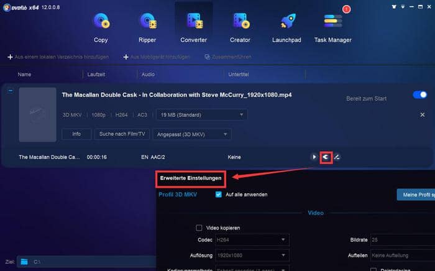435x271 pixels.
Task: Collapse the Macallan task entry
Action: tap(11, 91)
